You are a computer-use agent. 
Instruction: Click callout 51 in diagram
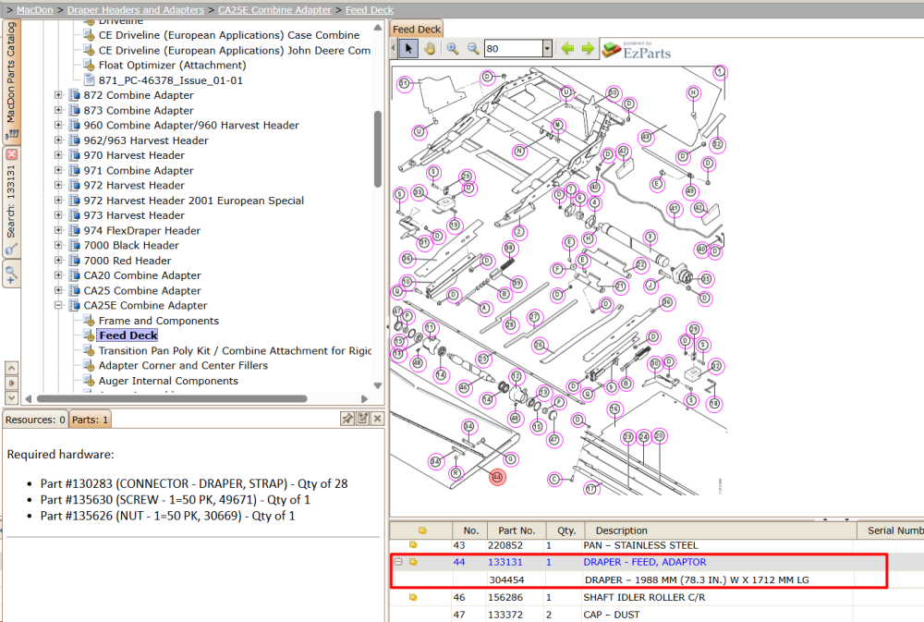404,84
